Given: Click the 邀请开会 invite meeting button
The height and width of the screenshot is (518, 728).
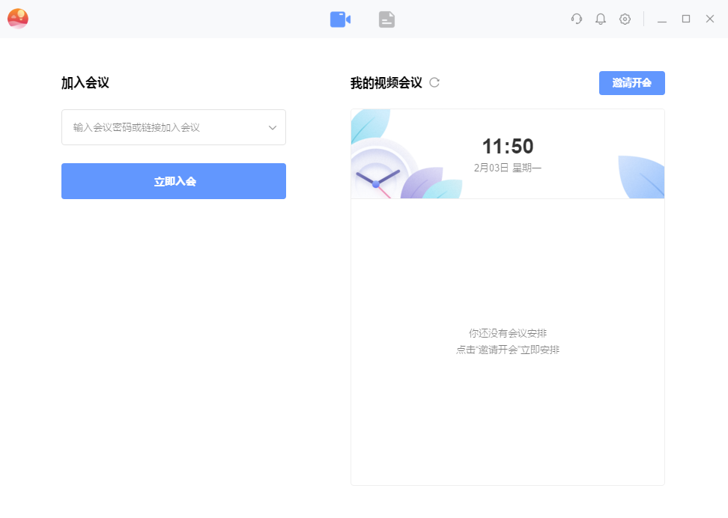Looking at the screenshot, I should tap(632, 83).
